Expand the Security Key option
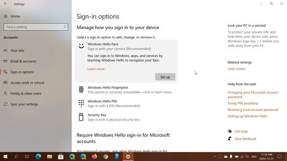The width and height of the screenshot is (287, 161). (x=126, y=117)
